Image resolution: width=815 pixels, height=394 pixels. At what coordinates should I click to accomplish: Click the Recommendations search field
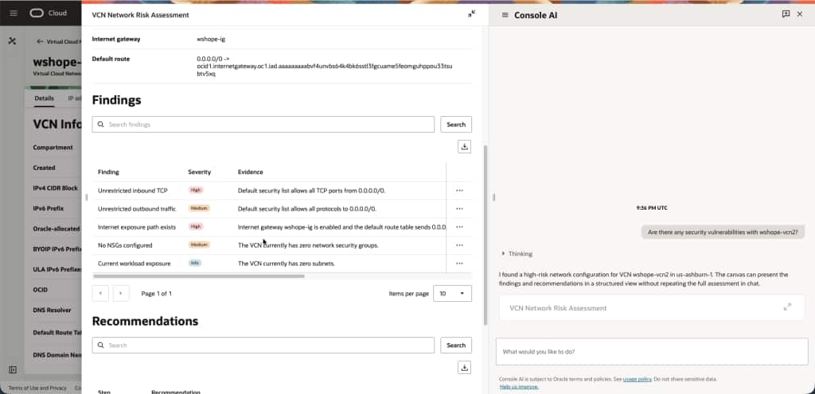263,346
